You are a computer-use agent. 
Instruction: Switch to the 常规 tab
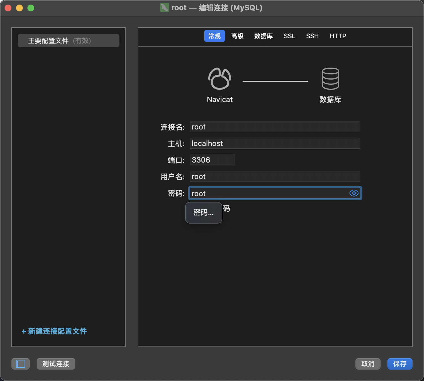pos(215,36)
